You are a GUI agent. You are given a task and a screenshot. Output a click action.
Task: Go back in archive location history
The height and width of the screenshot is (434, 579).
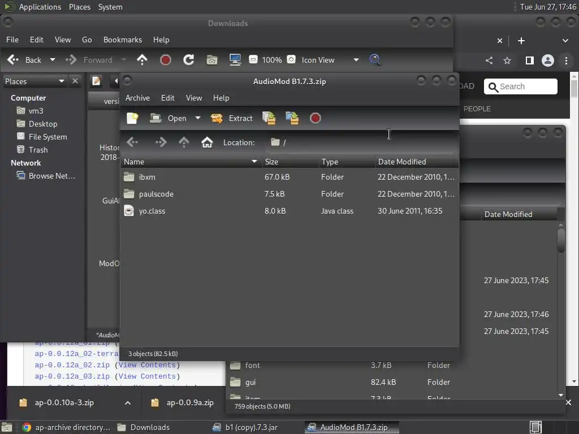(132, 142)
